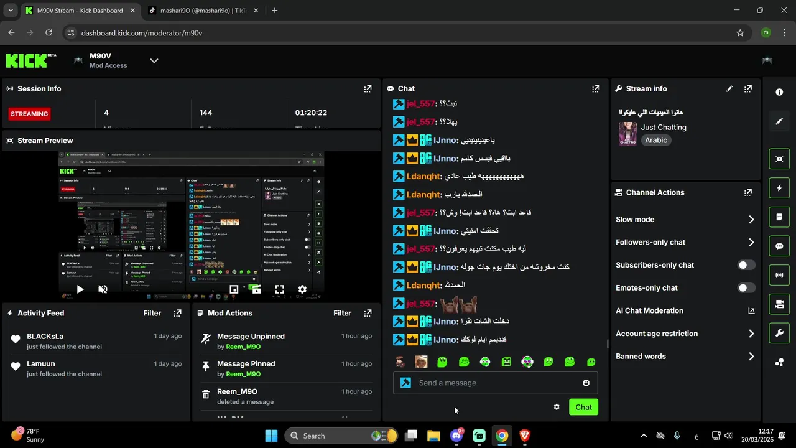Open a new browser tab

pyautogui.click(x=275, y=11)
